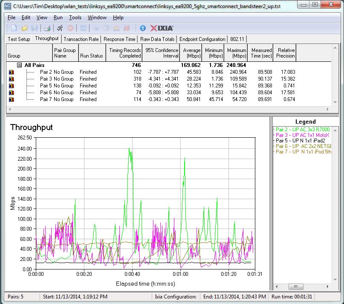This screenshot has width=344, height=304.
Task: Open a test file with folder icon
Action: [x=24, y=28]
